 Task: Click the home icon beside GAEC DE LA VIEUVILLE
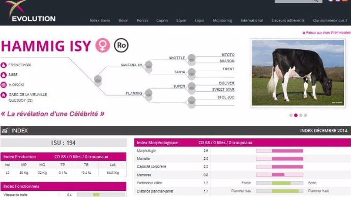pos(4,95)
